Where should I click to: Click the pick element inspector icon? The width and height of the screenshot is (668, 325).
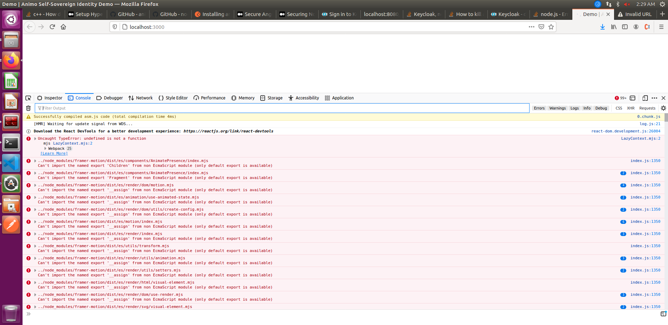coord(28,98)
